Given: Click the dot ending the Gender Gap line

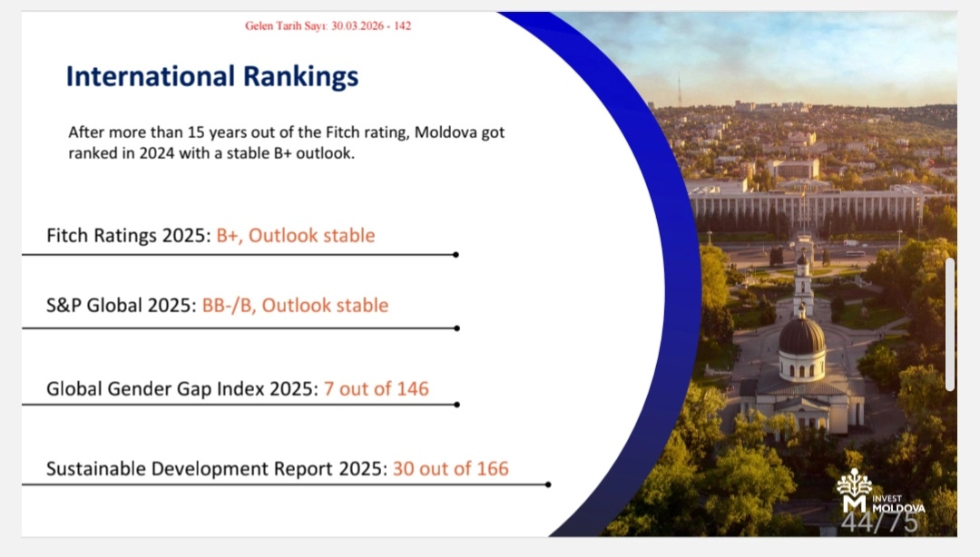Looking at the screenshot, I should (456, 405).
